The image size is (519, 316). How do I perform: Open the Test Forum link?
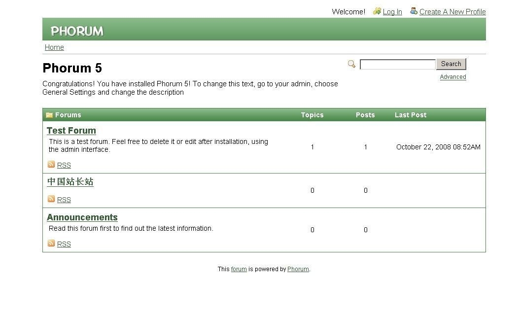coord(71,131)
